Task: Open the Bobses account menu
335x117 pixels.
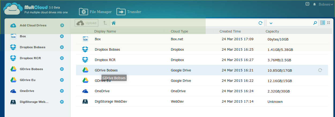Action: tap(326, 4)
